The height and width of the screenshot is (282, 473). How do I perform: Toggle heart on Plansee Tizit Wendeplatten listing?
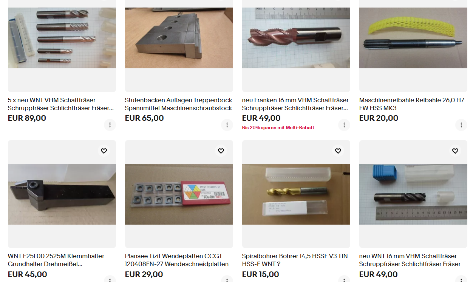point(221,151)
